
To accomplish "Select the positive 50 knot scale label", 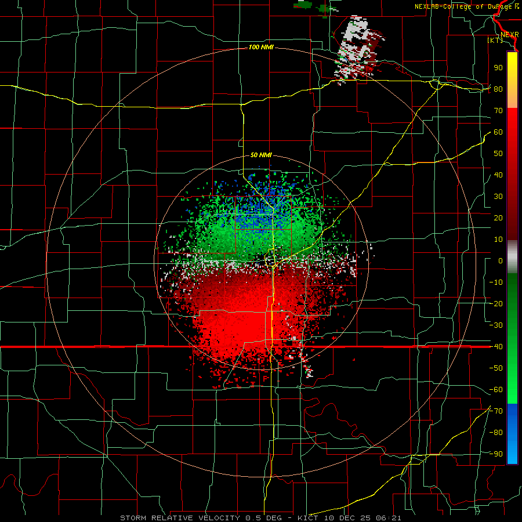I will (498, 154).
